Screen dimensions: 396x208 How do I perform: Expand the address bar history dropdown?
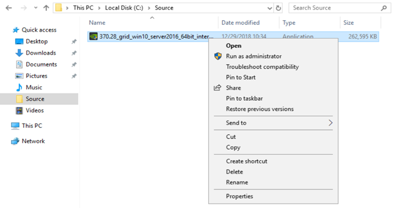point(269,8)
